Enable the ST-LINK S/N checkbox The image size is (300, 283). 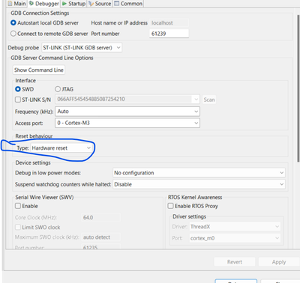(x=18, y=100)
